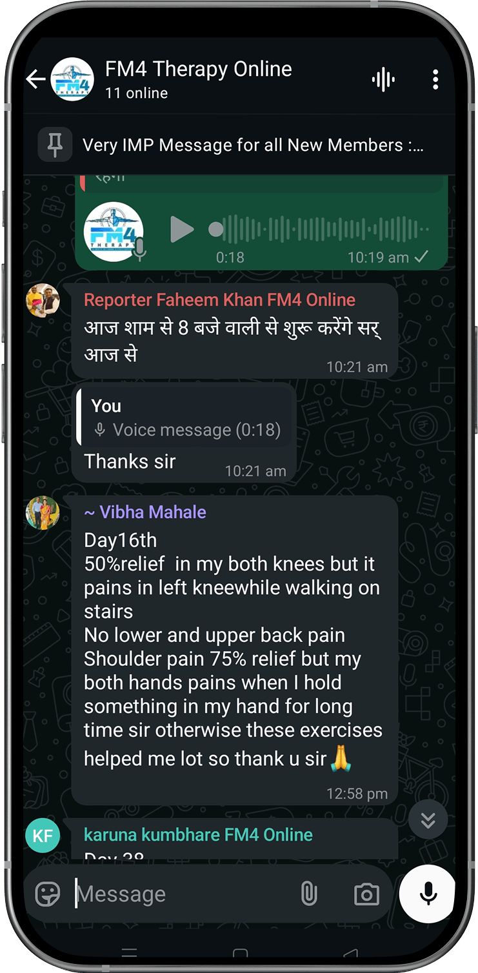The image size is (478, 973).
Task: Open the ~ Vibha Mahale sender name
Action: click(145, 512)
